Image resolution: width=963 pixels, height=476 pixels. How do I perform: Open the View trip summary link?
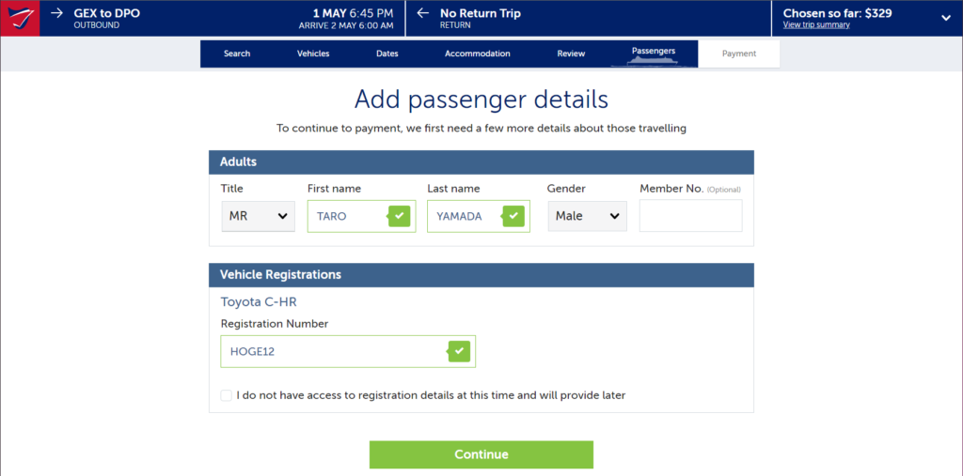(816, 25)
